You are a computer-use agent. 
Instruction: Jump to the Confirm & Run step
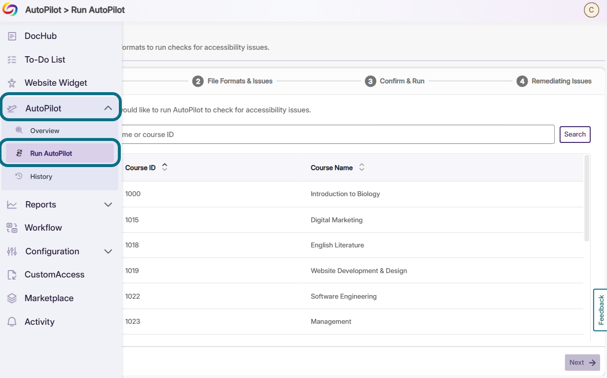pyautogui.click(x=395, y=81)
